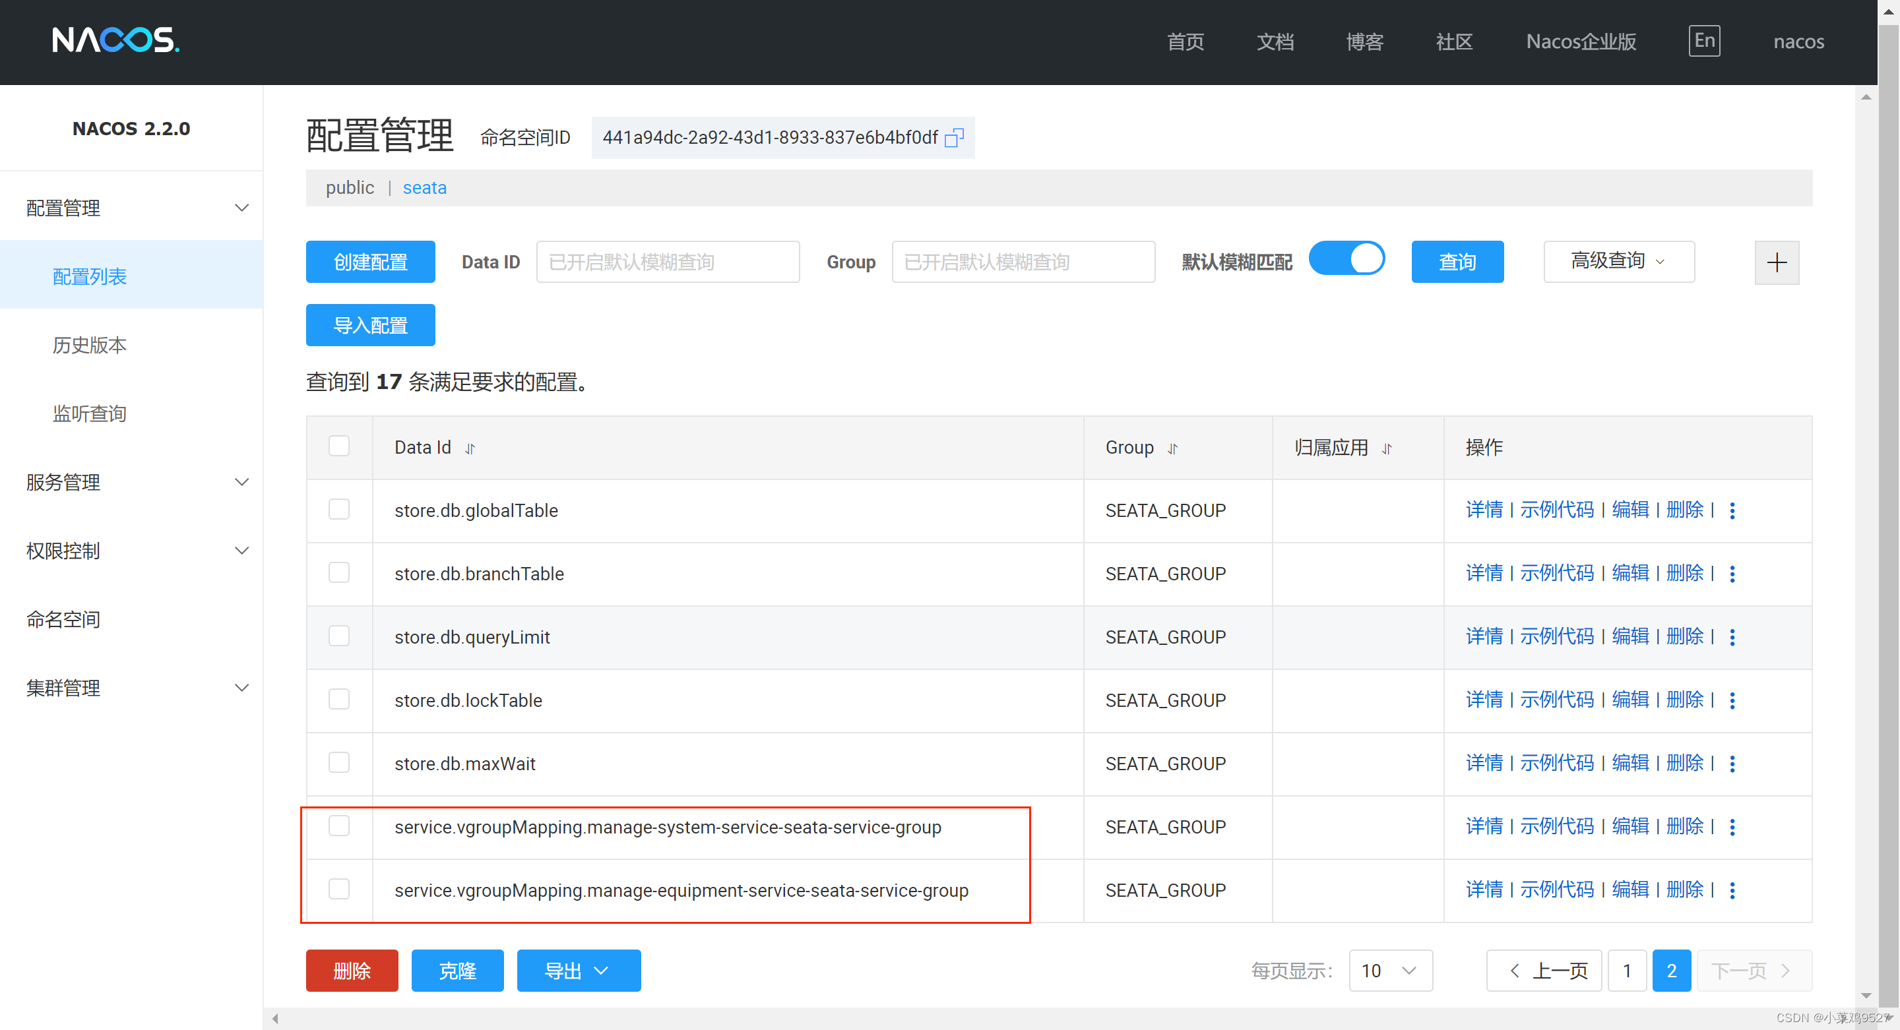Click the 创建配置 button
The height and width of the screenshot is (1030, 1900).
point(370,262)
